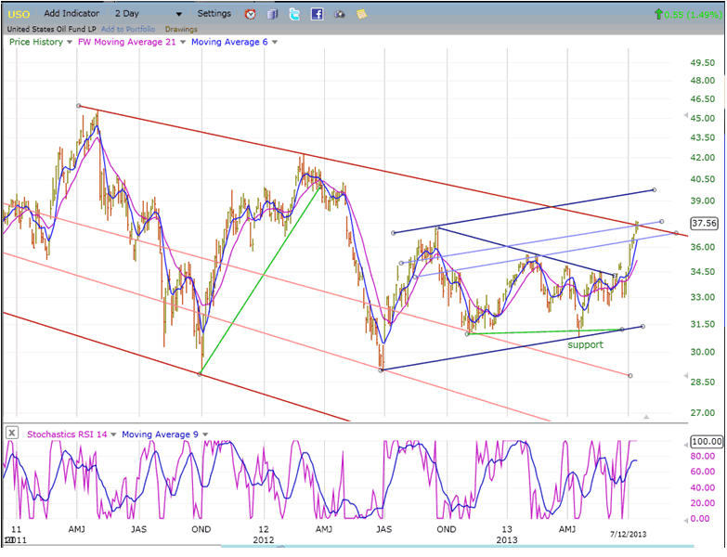This screenshot has height=557, width=727.
Task: Open Moving Average 9 indicator dropdown
Action: point(204,434)
